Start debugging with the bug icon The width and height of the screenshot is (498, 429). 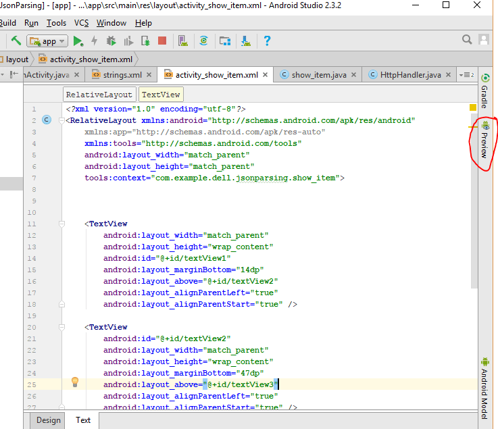pyautogui.click(x=111, y=41)
